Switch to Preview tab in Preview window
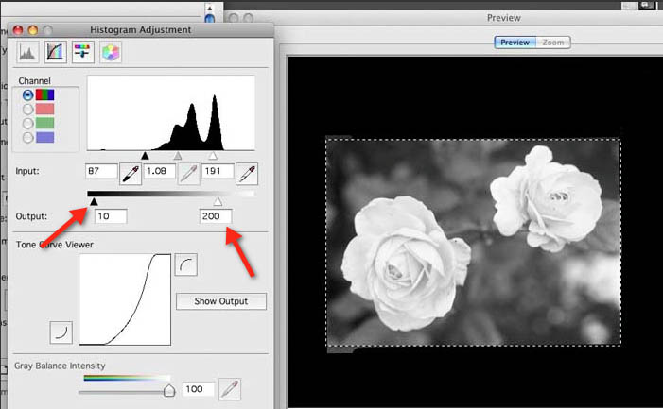 (515, 43)
